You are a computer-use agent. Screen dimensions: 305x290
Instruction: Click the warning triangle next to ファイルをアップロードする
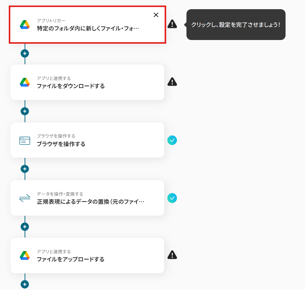pyautogui.click(x=172, y=255)
